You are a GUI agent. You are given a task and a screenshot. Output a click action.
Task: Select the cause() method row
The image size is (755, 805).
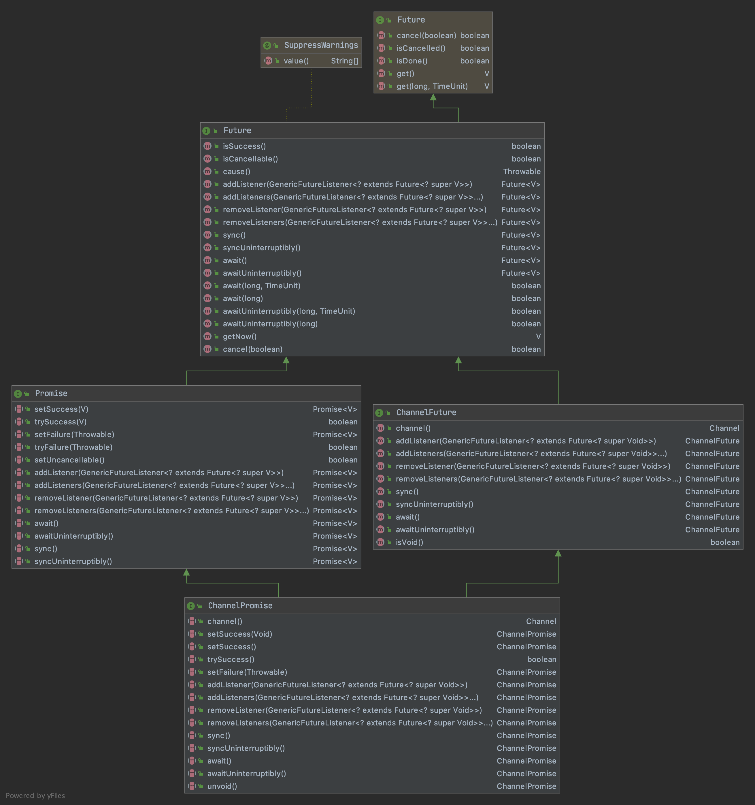(x=372, y=172)
